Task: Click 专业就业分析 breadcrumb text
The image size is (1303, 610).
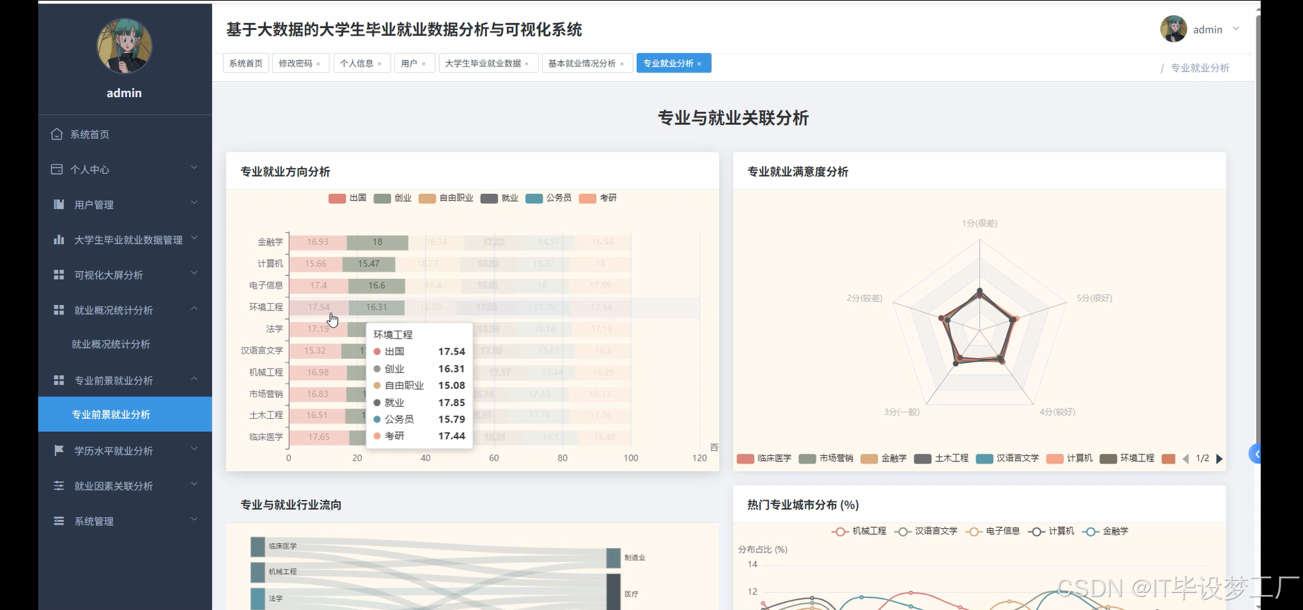Action: tap(1199, 68)
